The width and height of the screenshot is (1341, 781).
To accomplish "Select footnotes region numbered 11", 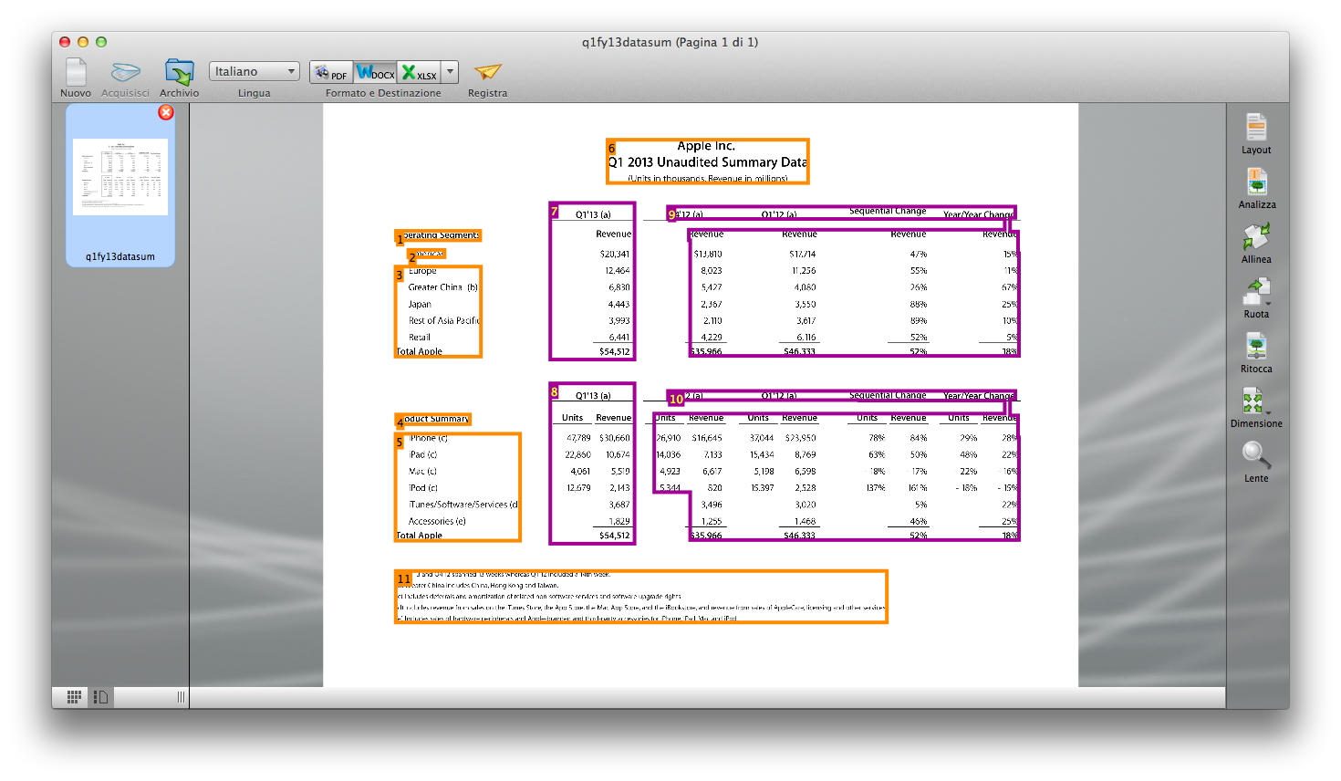I will tap(641, 597).
